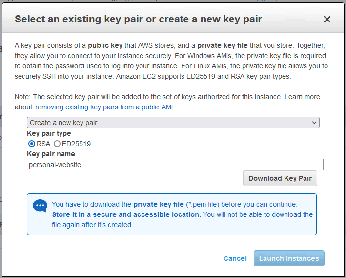Click the ED25519 option label text
The width and height of the screenshot is (346, 278).
[x=76, y=144]
